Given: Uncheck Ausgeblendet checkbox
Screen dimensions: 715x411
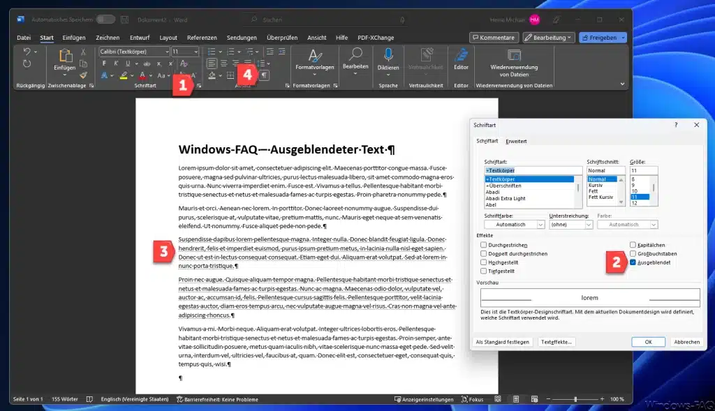Looking at the screenshot, I should click(x=633, y=262).
